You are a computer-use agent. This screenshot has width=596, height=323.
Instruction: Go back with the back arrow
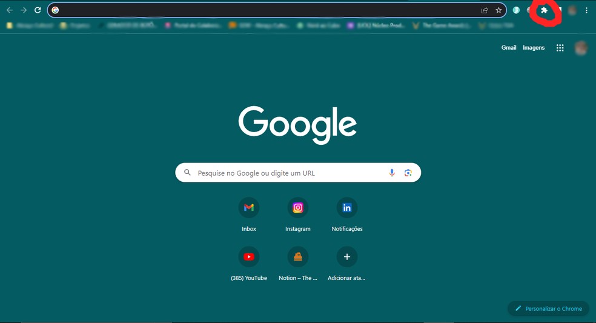(10, 10)
